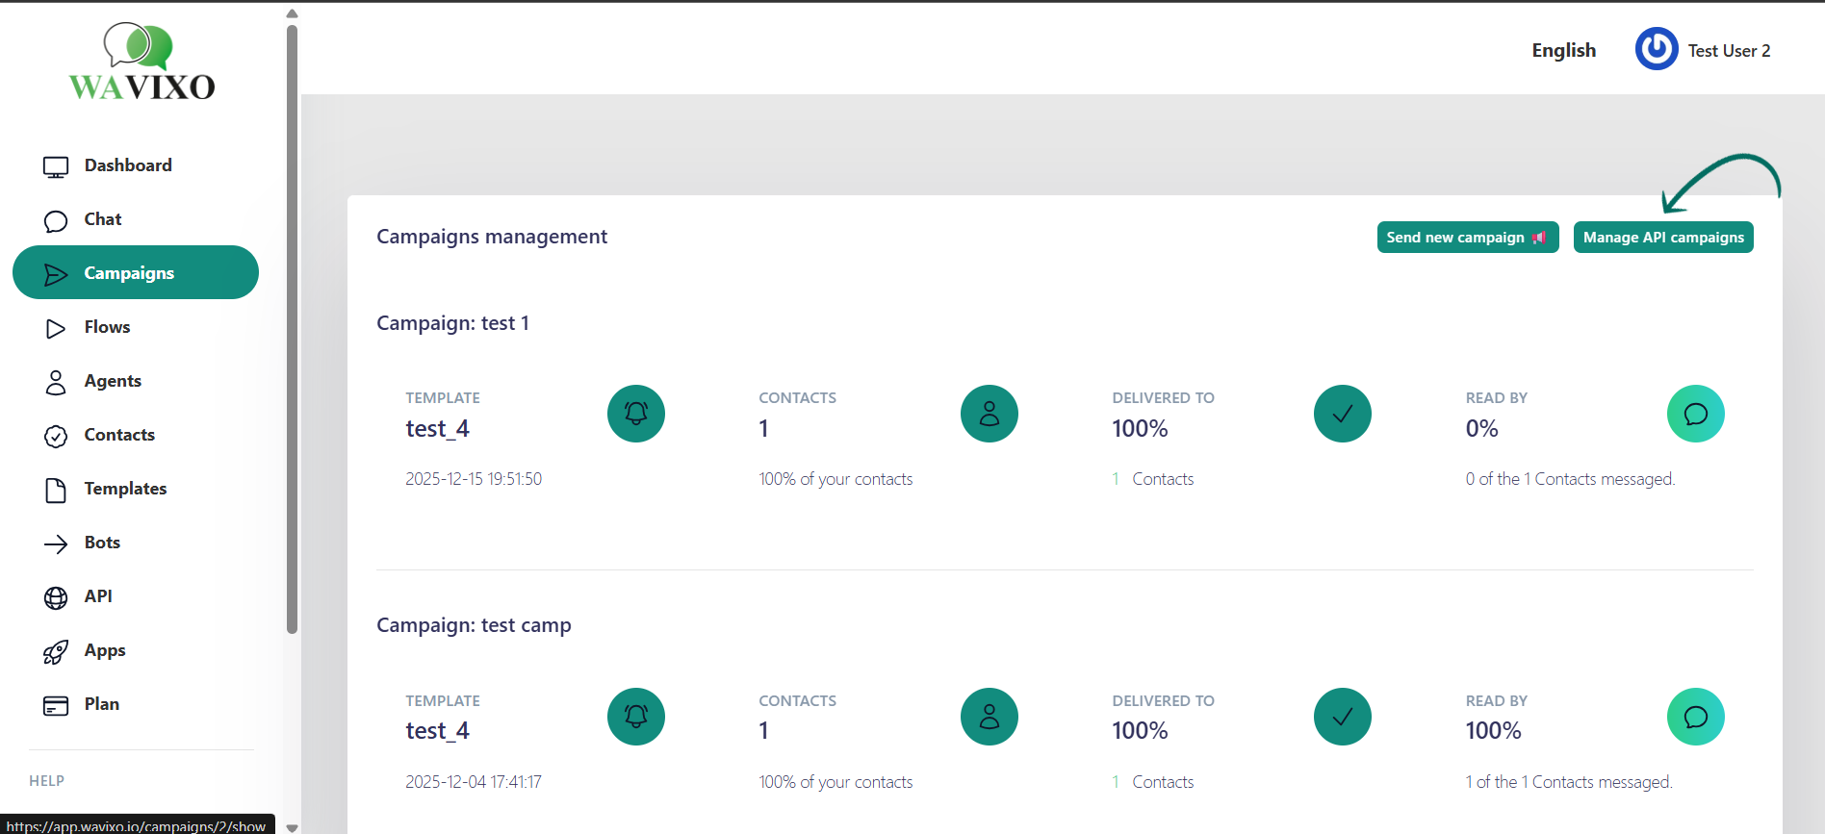Click the bell icon for test 1 template
The image size is (1825, 834).
(x=635, y=414)
